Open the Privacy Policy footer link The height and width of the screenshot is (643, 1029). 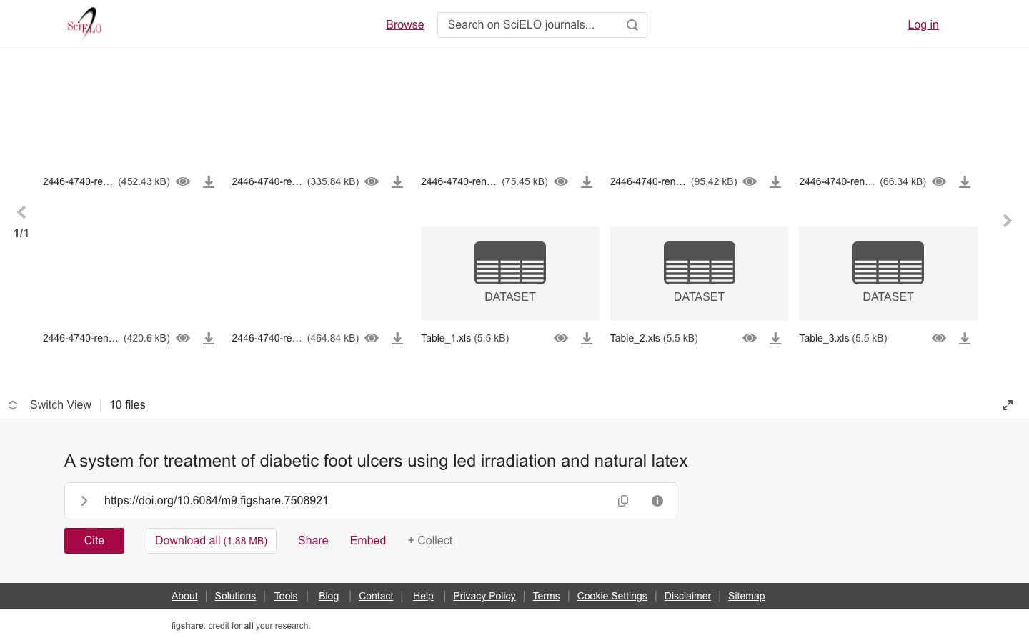pos(484,596)
